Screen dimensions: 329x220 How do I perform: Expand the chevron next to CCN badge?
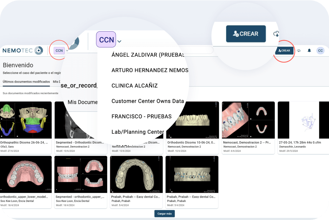pyautogui.click(x=67, y=51)
